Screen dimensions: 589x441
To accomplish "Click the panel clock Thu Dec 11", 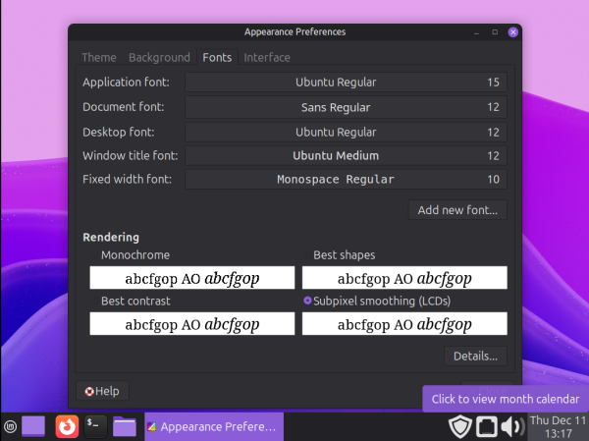I will tap(558, 426).
